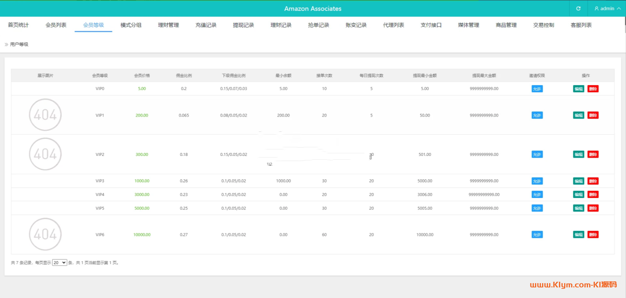Delete the VIP4 level row

tap(593, 195)
